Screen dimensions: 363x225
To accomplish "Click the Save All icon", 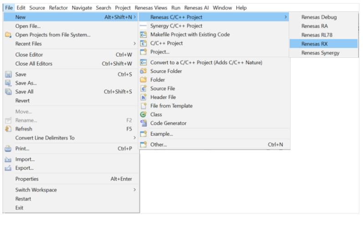I will tap(7, 92).
